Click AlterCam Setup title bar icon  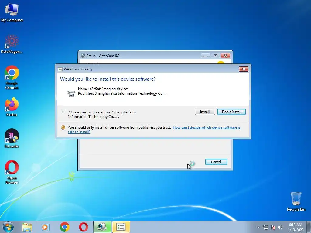point(83,56)
